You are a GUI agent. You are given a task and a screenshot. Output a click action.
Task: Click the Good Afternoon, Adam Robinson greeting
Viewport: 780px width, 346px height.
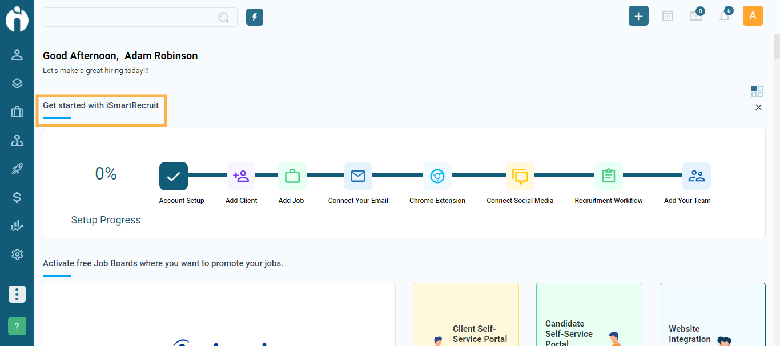120,56
